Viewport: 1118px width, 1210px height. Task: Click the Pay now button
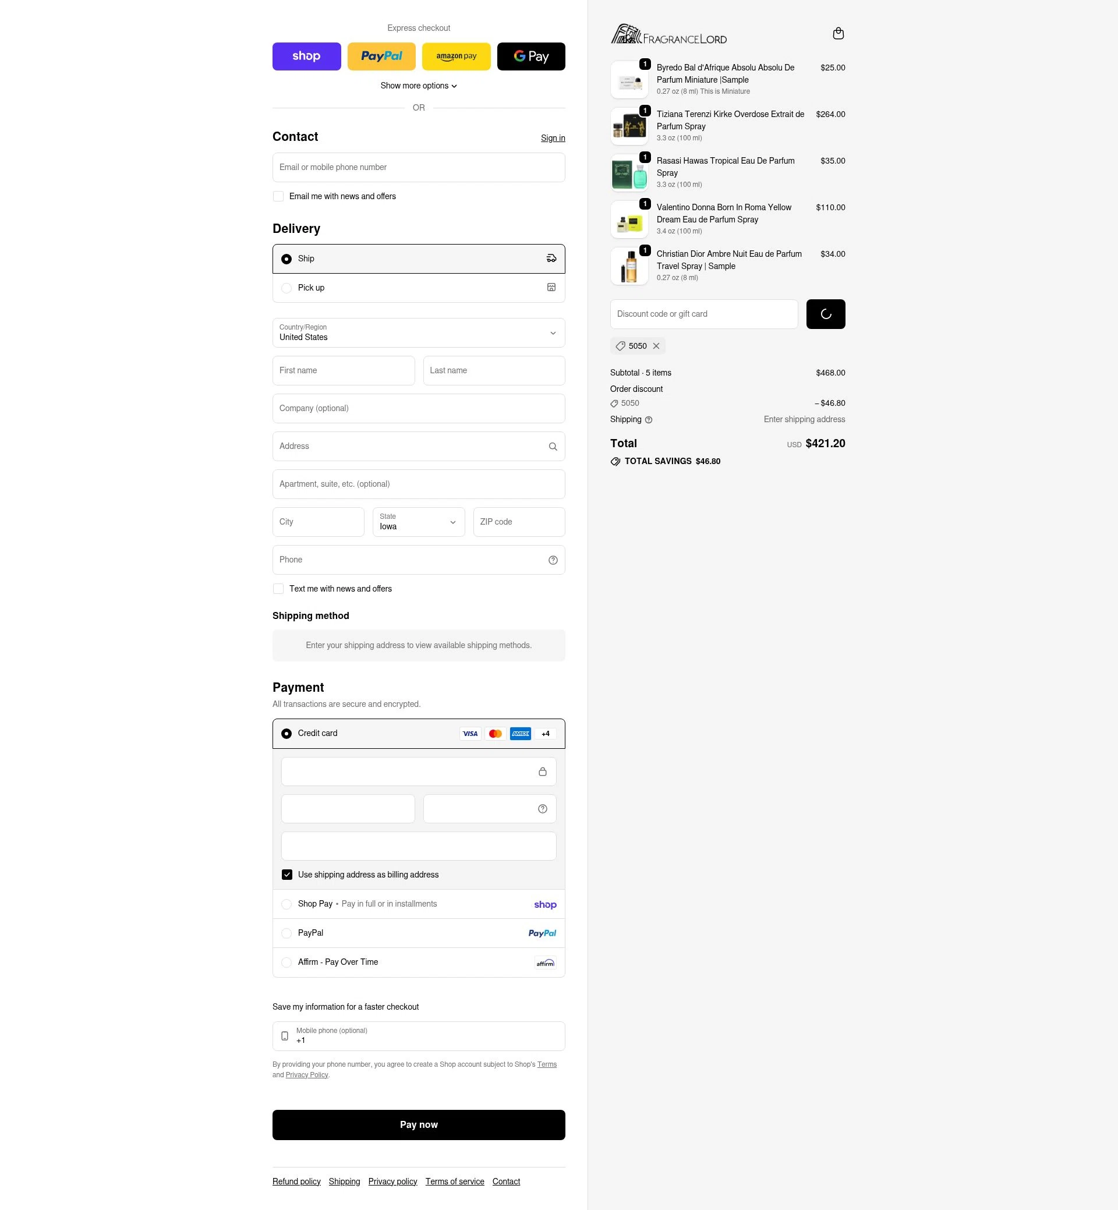(x=419, y=1125)
